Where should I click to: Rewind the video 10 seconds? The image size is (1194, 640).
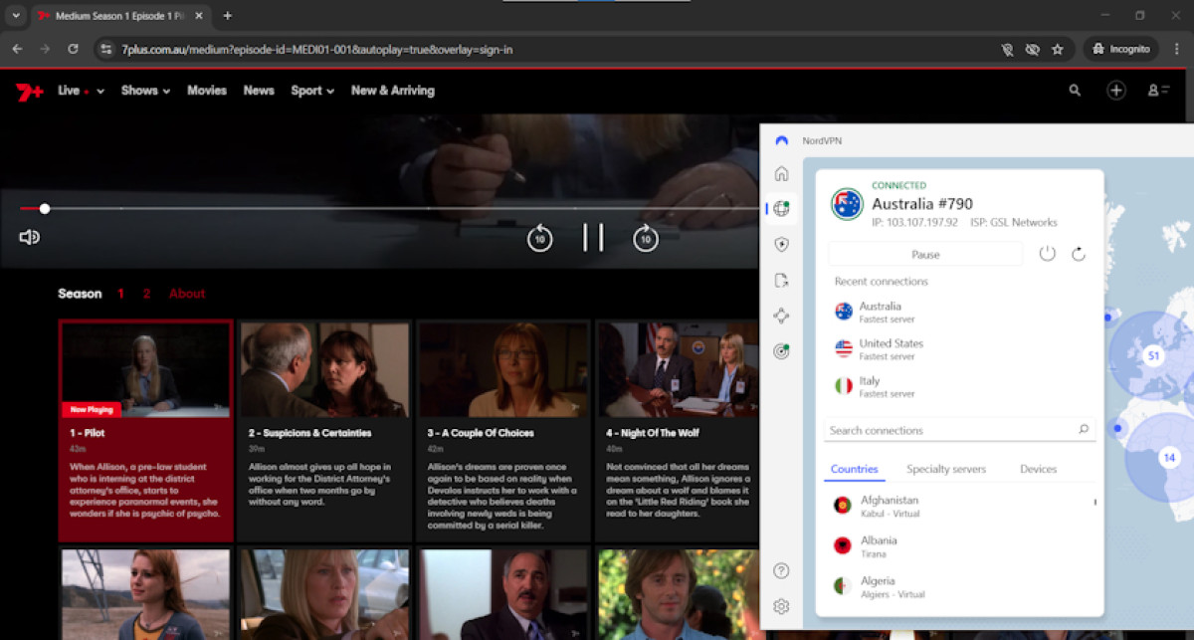click(x=539, y=239)
